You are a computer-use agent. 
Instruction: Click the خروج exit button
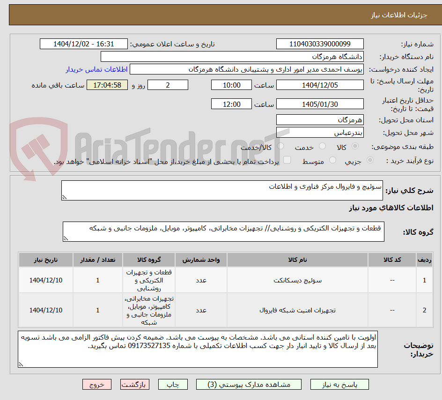[96, 385]
